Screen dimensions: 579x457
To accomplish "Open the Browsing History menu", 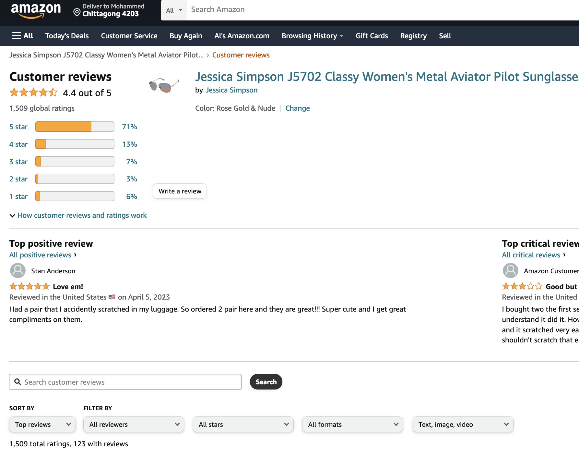I will coord(312,36).
